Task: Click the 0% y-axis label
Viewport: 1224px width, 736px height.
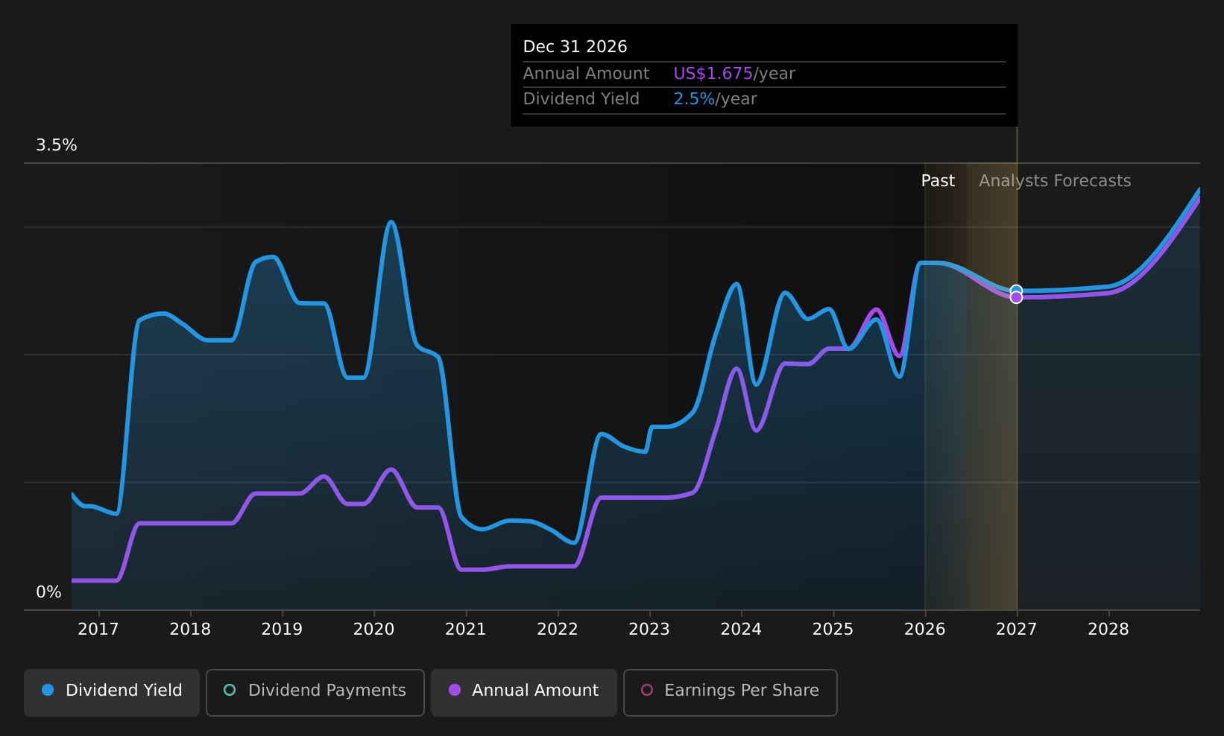Action: (x=49, y=592)
